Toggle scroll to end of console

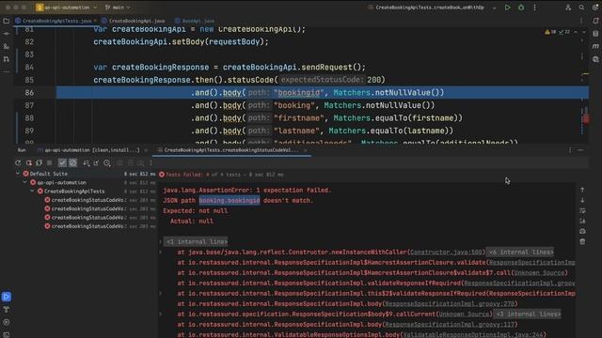click(x=582, y=222)
